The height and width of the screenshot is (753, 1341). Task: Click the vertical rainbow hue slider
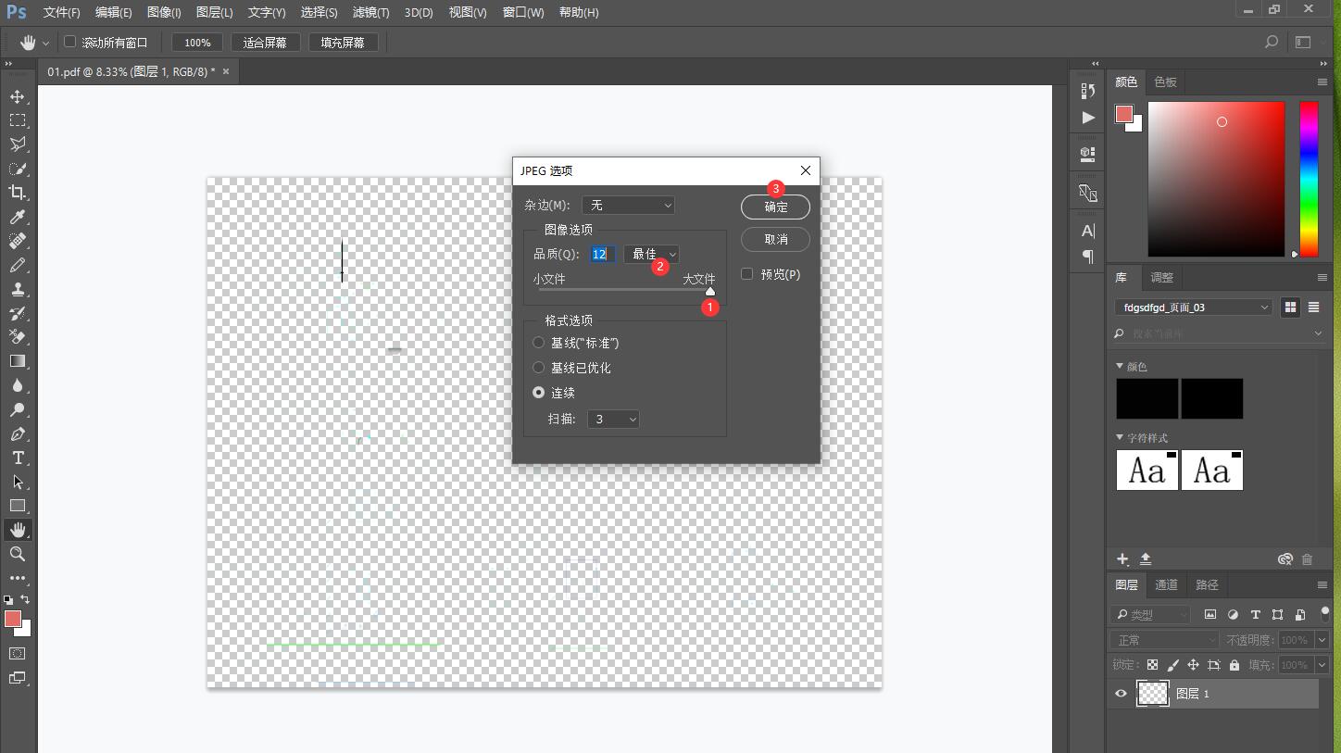[1308, 179]
